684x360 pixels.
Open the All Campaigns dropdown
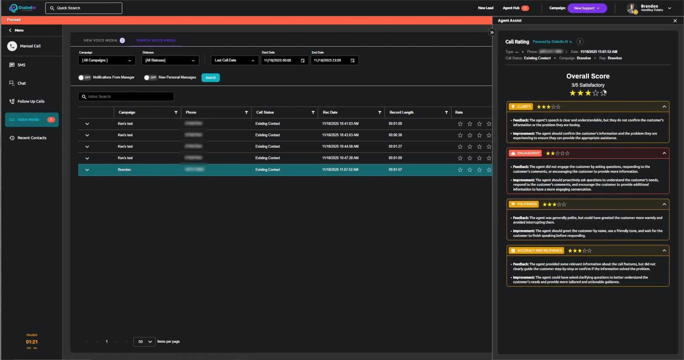[107, 61]
